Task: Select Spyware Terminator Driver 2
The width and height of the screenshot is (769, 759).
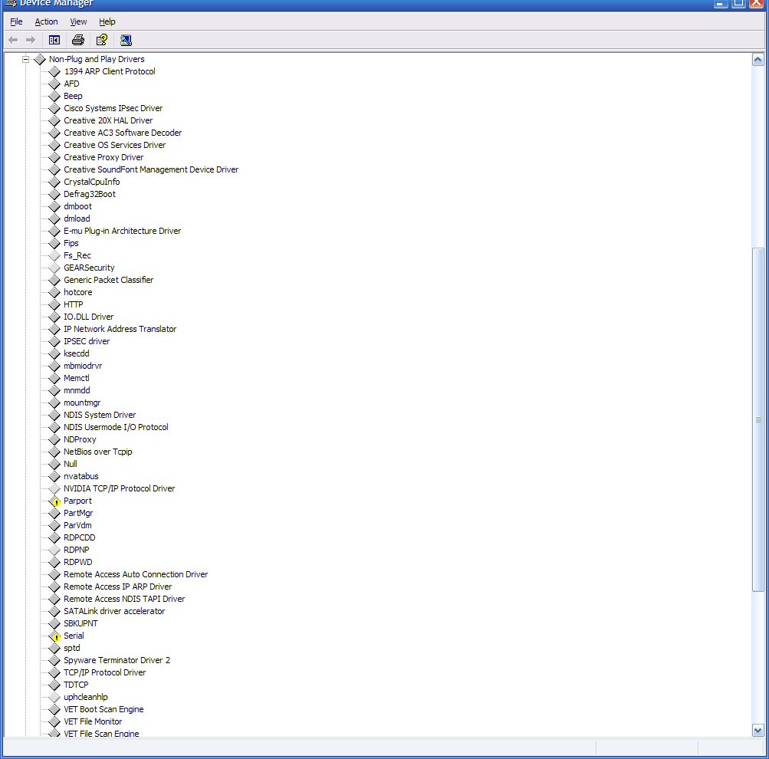Action: [x=117, y=660]
